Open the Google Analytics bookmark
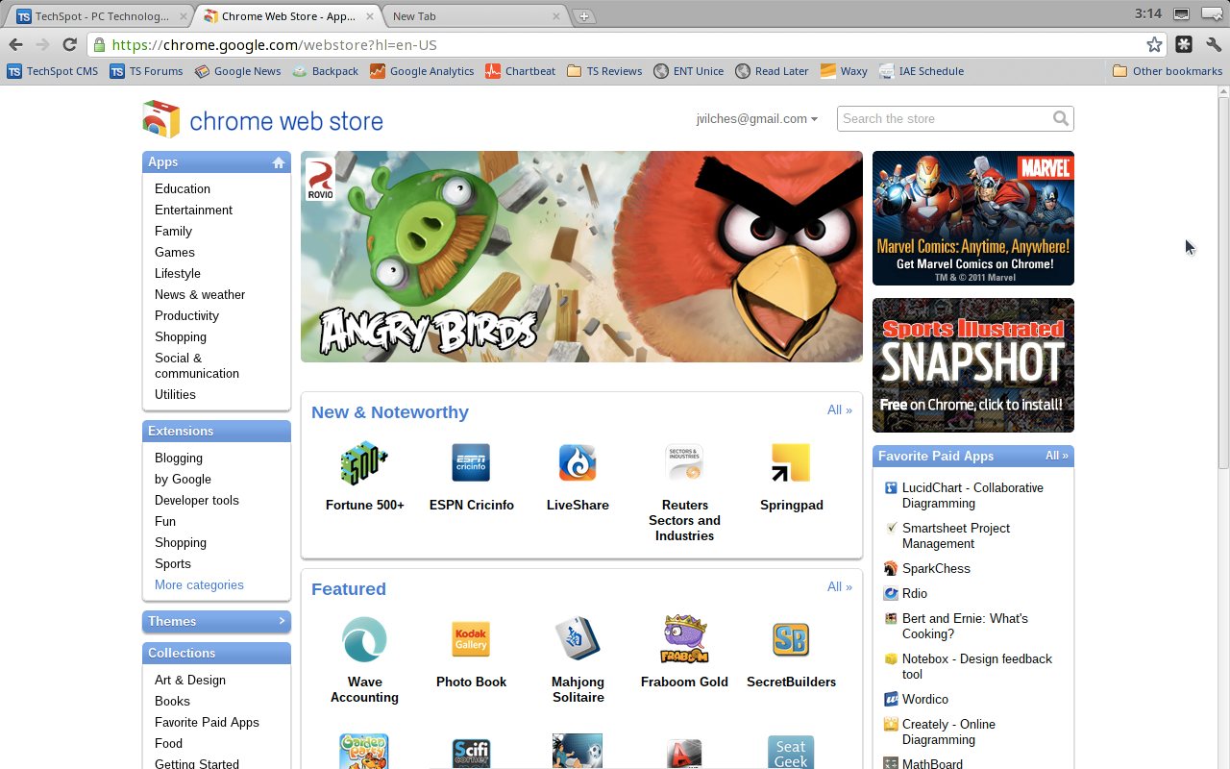The width and height of the screenshot is (1230, 769). click(422, 71)
